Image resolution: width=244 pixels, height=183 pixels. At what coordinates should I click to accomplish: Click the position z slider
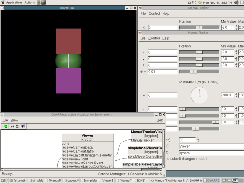(x=199, y=65)
